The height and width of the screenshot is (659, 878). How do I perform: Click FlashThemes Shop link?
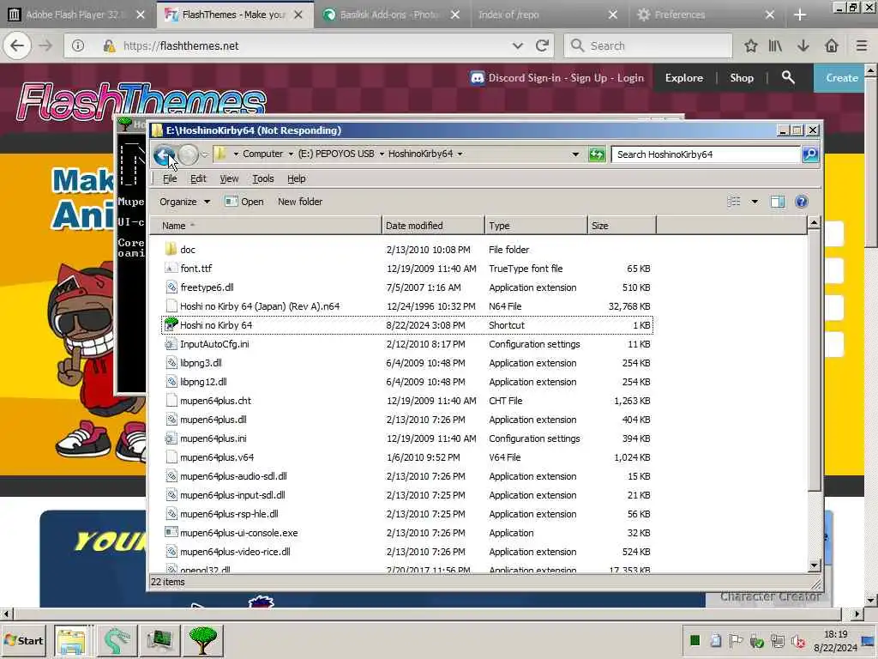742,78
